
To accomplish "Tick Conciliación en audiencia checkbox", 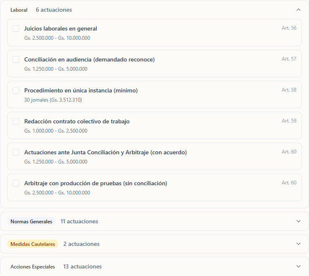I will click(x=16, y=59).
